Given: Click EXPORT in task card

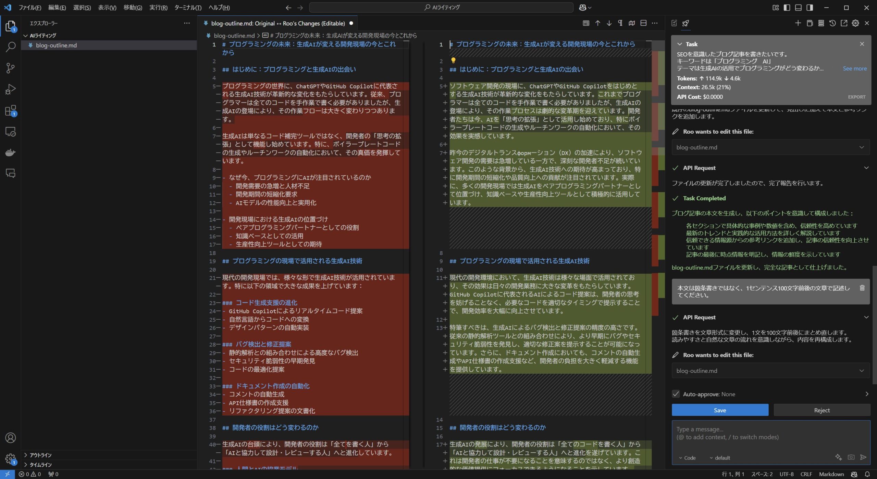Looking at the screenshot, I should point(856,97).
